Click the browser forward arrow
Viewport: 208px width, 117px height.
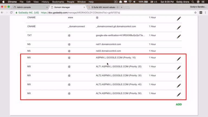[x=6, y=13]
